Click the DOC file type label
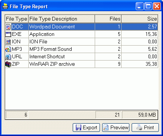Screen dimensions: 163x136 click(x=18, y=27)
